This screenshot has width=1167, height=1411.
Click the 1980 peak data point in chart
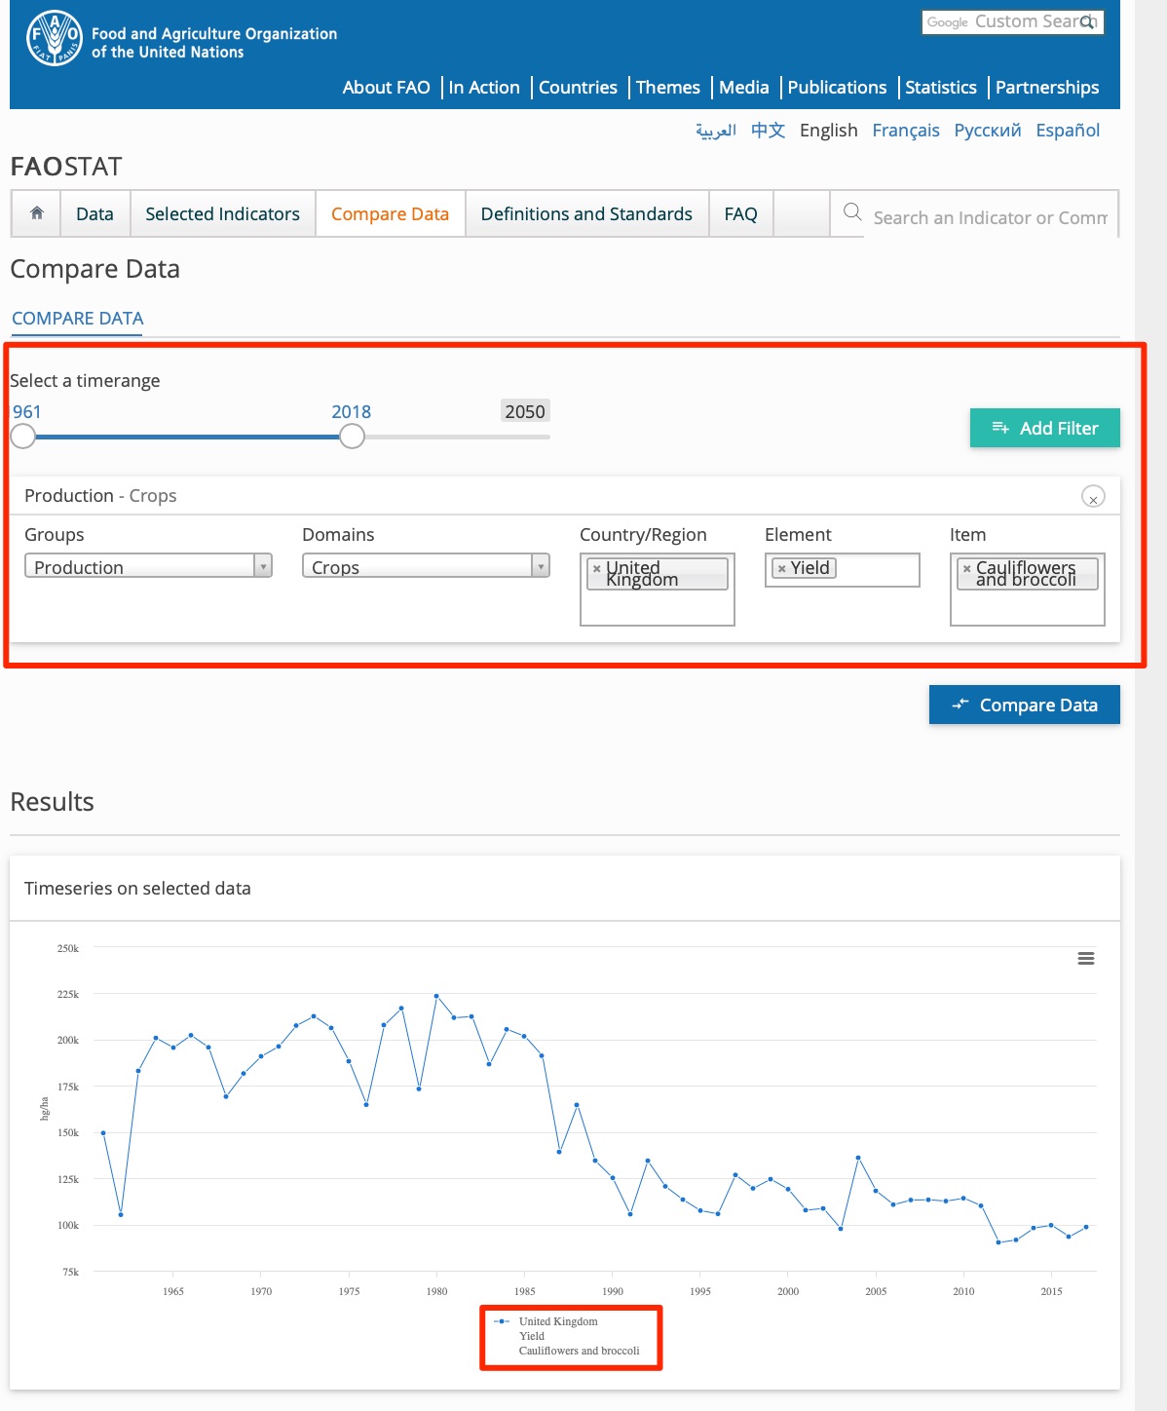coord(436,996)
